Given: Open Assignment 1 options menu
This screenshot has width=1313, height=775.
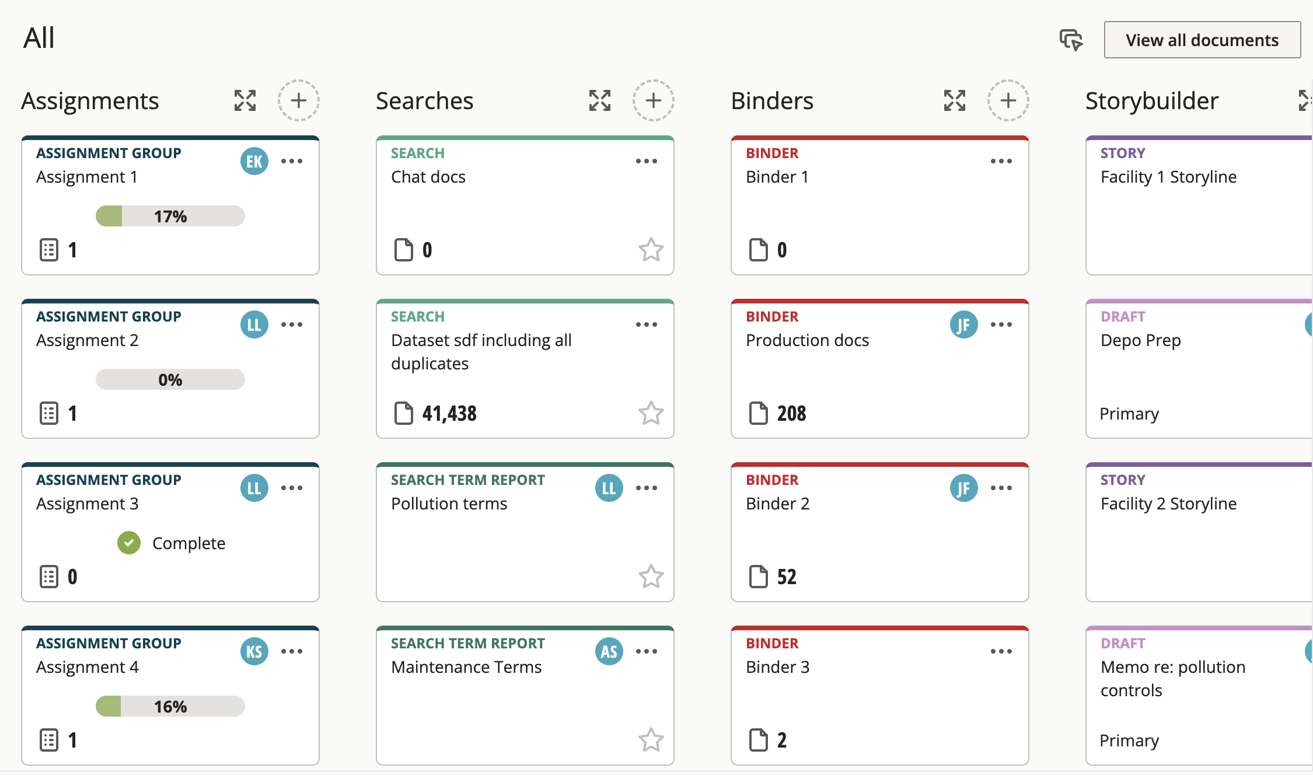Looking at the screenshot, I should click(292, 161).
